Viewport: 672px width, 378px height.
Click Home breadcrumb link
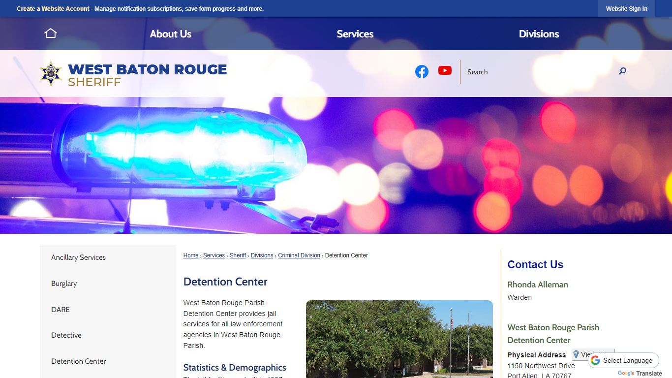click(x=191, y=255)
